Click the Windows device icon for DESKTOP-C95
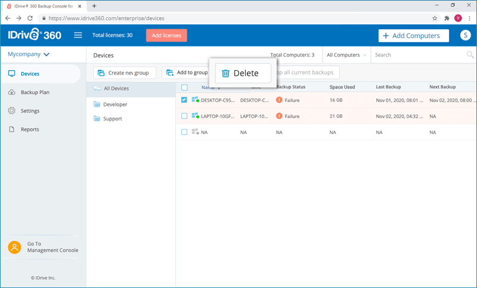 196,99
